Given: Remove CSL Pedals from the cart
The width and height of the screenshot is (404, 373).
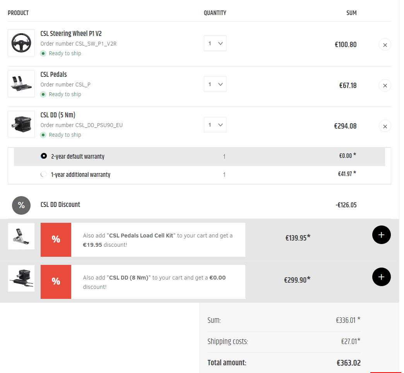Looking at the screenshot, I should (385, 85).
